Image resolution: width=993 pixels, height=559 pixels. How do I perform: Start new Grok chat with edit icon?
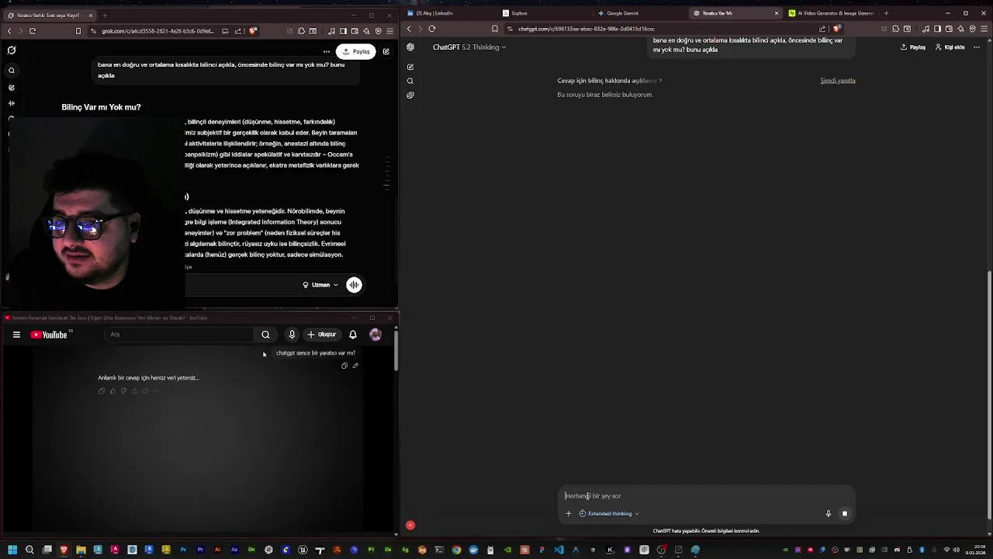(386, 51)
